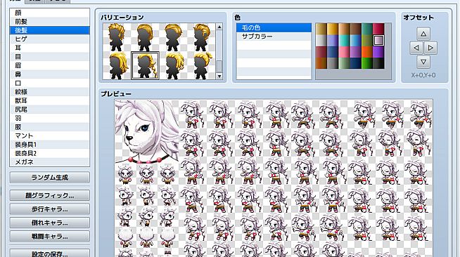The image size is (460, 257).
Task: Click the ランダム生成 button
Action: (x=49, y=178)
